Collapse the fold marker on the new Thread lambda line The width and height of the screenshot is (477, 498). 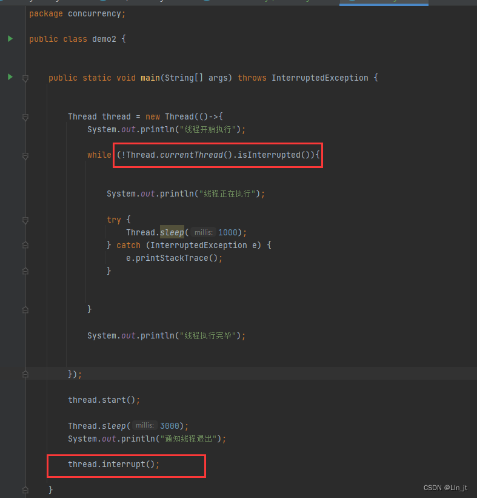tap(25, 117)
